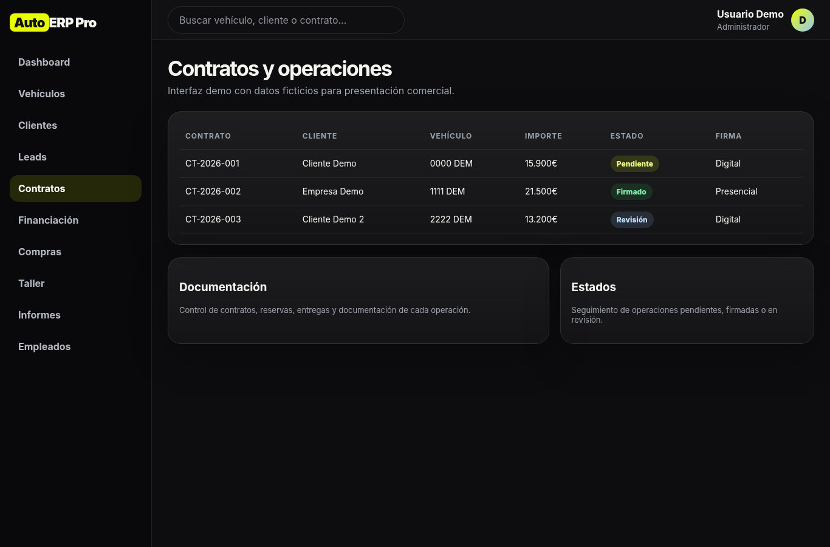Screen dimensions: 830x547
Task: Open contract CT-2026-001 row
Action: tap(491, 163)
